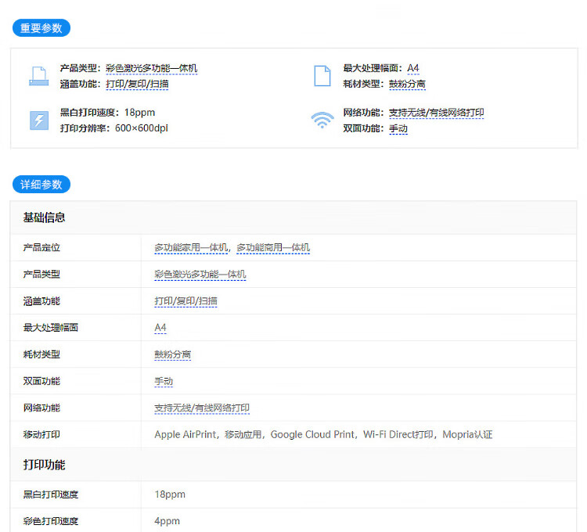The width and height of the screenshot is (587, 532).
Task: Open the 多功能商用一体机 link
Action: pos(273,247)
